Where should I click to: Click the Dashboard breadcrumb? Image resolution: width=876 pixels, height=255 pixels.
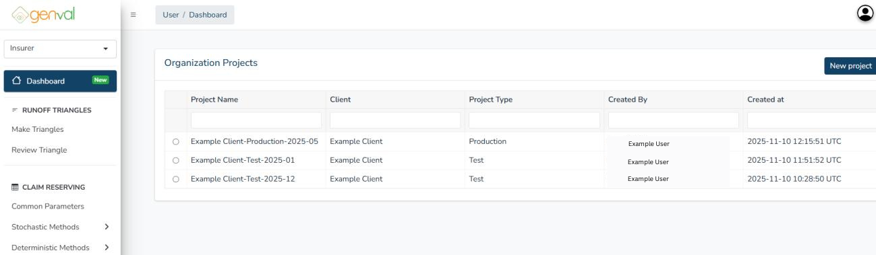point(208,15)
